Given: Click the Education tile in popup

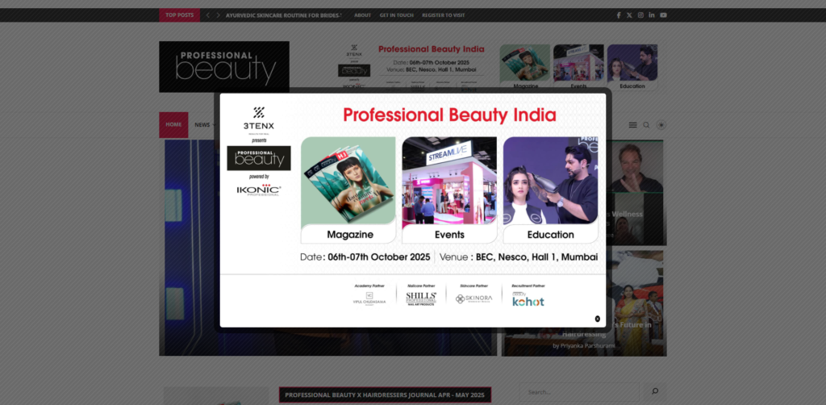Looking at the screenshot, I should [550, 190].
